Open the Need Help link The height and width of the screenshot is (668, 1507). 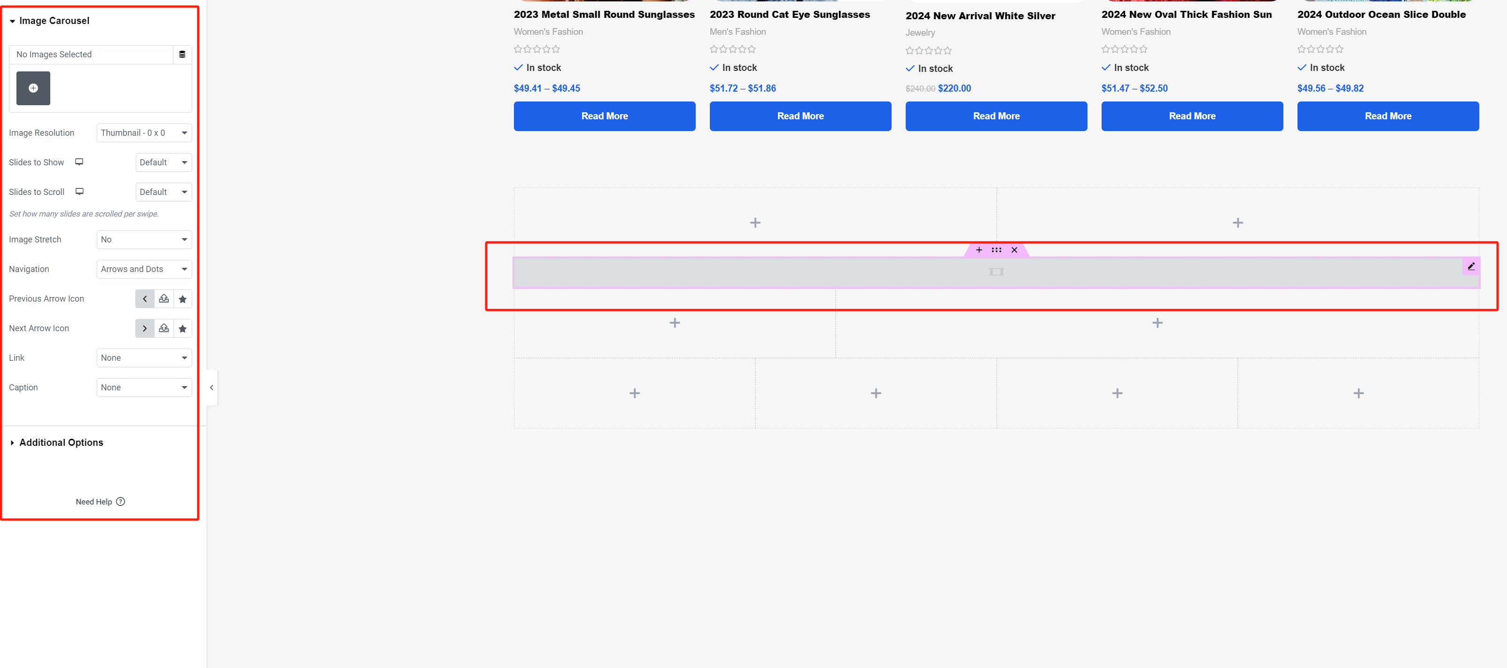click(x=100, y=501)
